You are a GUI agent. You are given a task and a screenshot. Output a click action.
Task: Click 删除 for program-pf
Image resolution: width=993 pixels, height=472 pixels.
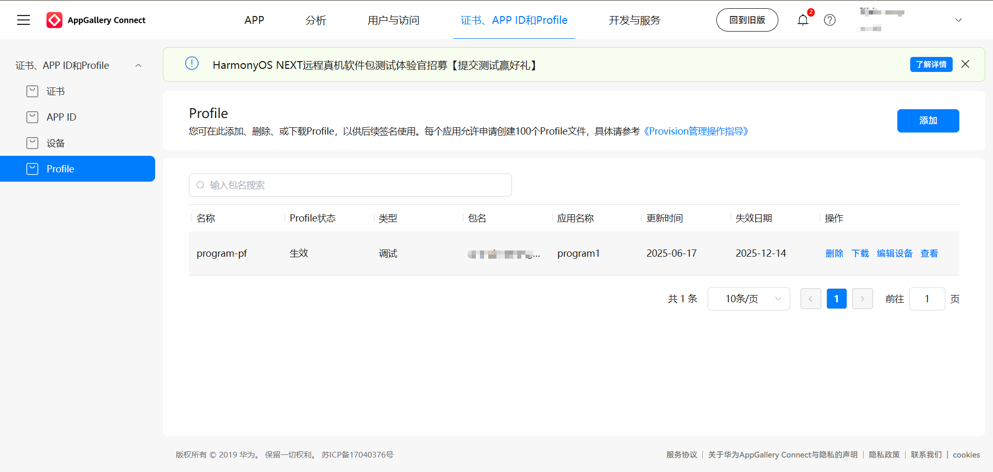click(834, 253)
